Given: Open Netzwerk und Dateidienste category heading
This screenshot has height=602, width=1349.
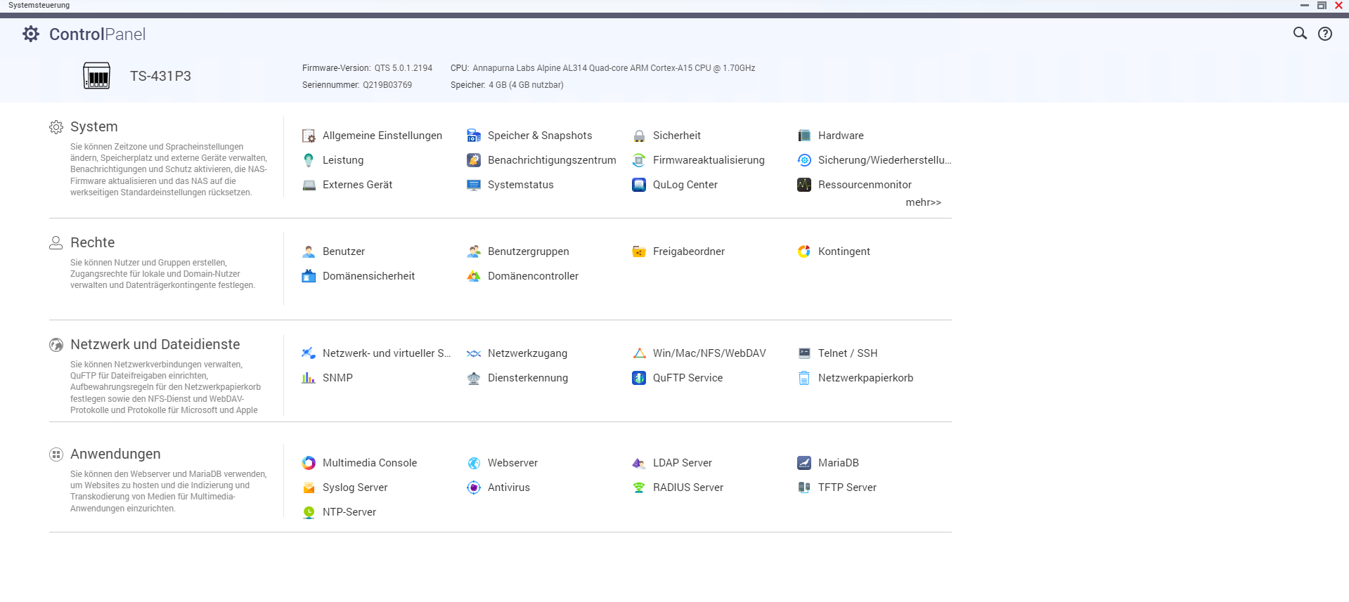Looking at the screenshot, I should click(x=155, y=344).
